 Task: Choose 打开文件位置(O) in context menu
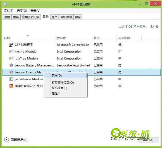[65, 83]
